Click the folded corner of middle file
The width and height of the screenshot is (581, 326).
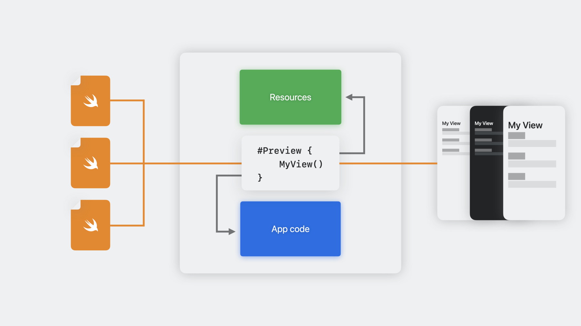pyautogui.click(x=76, y=142)
